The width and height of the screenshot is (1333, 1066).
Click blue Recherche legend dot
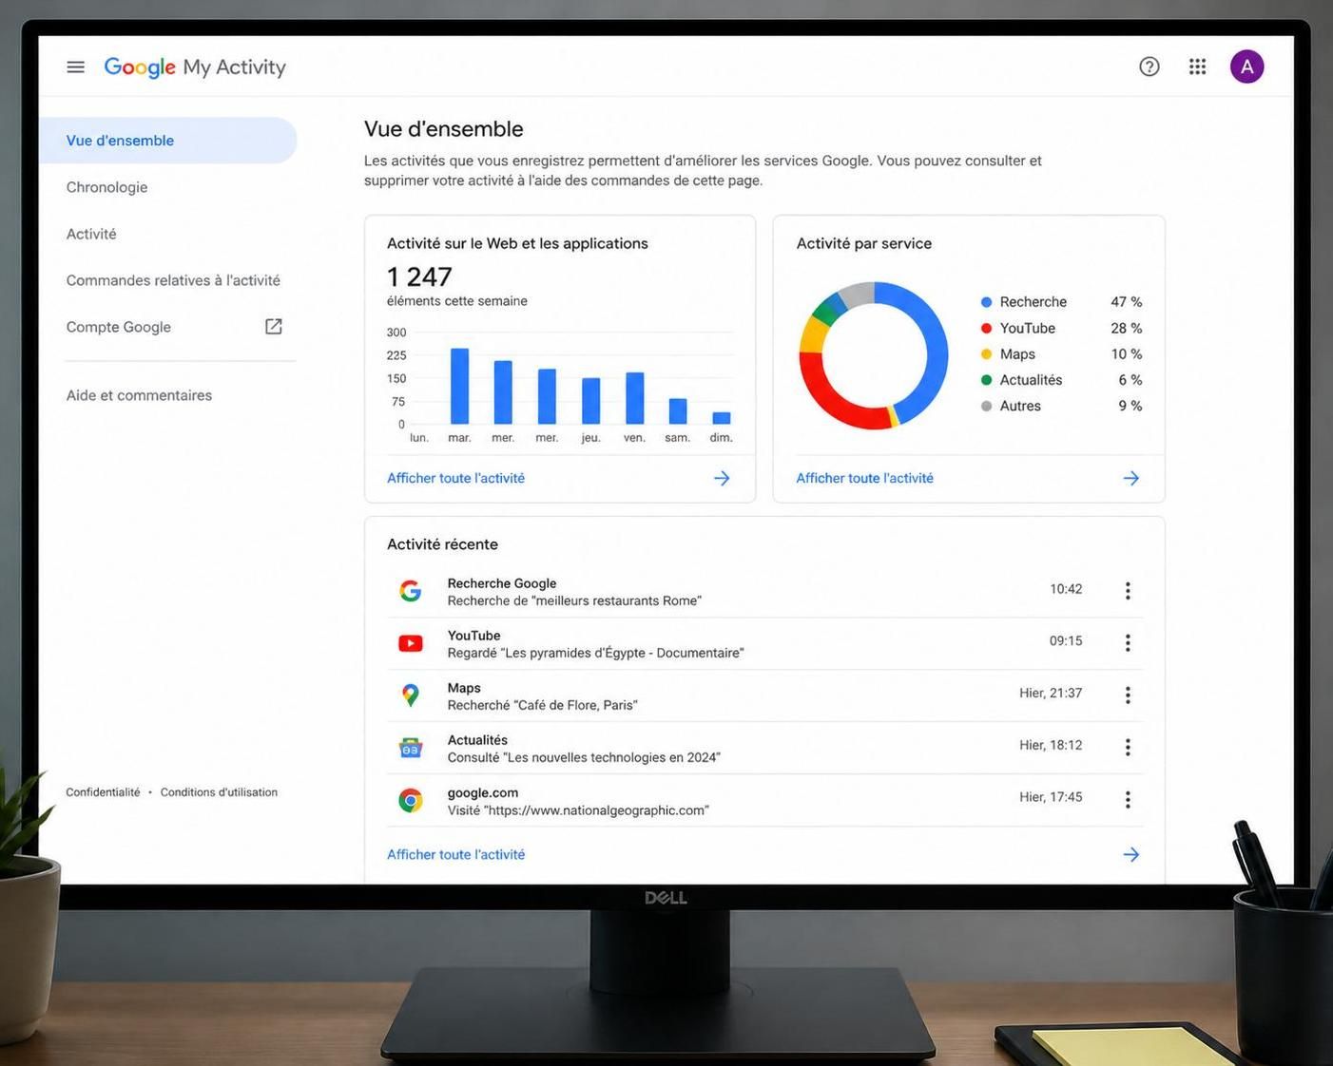[x=986, y=302]
